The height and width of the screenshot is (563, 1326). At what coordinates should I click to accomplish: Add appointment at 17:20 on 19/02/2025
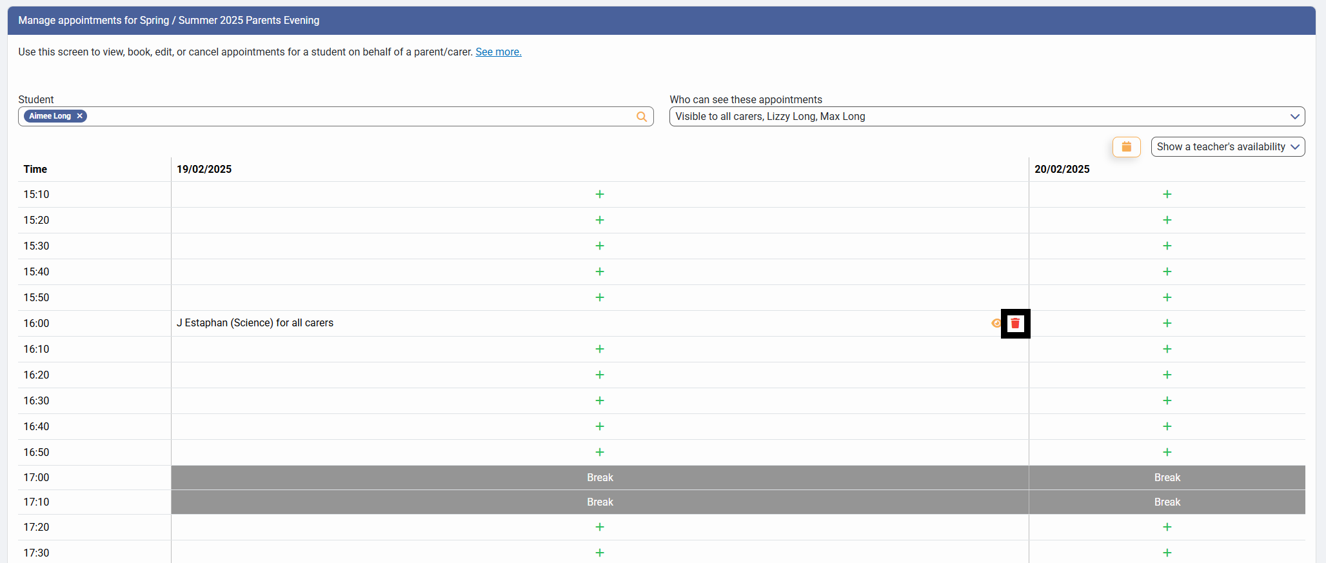pyautogui.click(x=599, y=527)
